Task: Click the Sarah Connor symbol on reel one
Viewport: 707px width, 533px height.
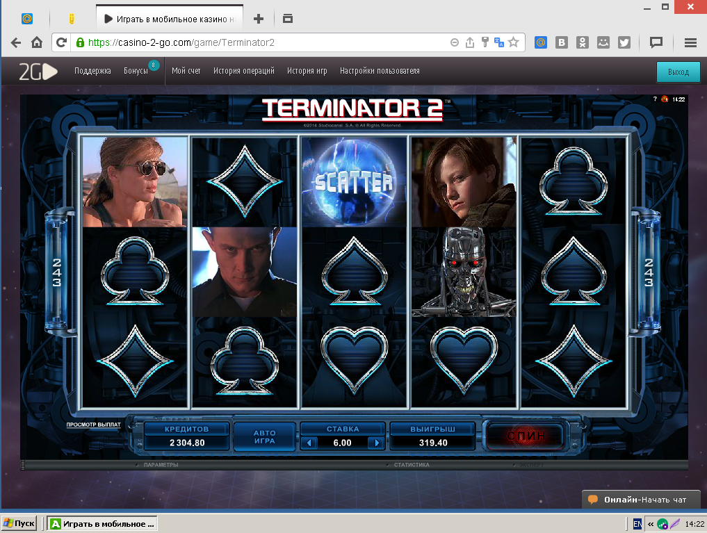Action: 135,181
